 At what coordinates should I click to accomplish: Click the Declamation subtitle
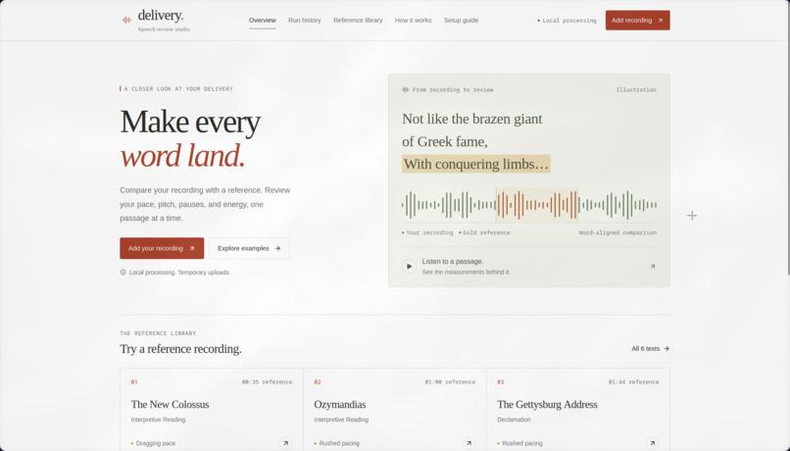514,420
